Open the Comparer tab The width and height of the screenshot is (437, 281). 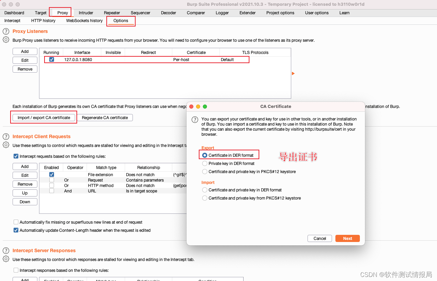(x=196, y=13)
